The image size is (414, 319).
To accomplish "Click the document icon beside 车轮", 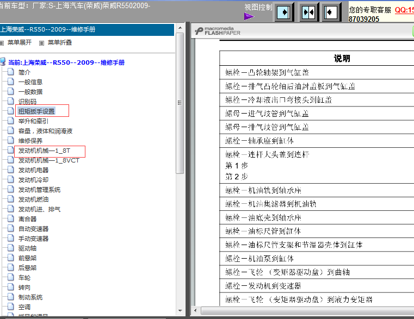I will tap(11, 277).
